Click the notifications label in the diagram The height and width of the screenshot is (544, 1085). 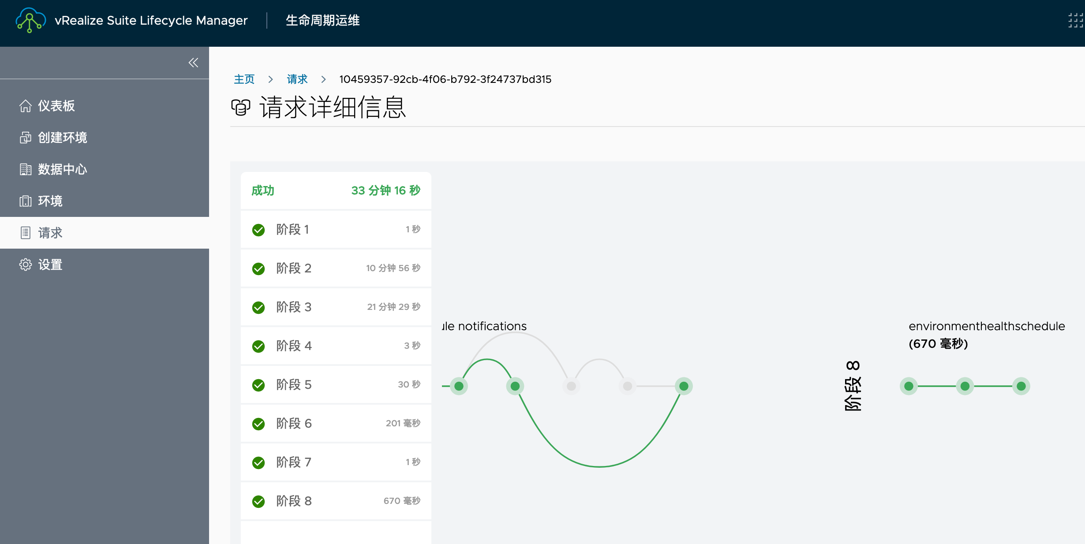tap(484, 326)
